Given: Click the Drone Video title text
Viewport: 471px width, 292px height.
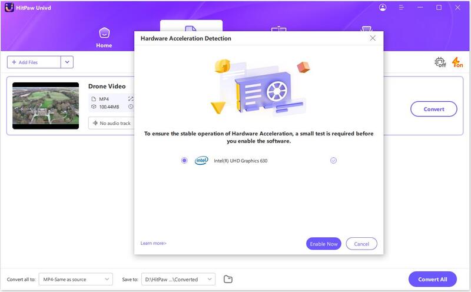Looking at the screenshot, I should coord(107,86).
